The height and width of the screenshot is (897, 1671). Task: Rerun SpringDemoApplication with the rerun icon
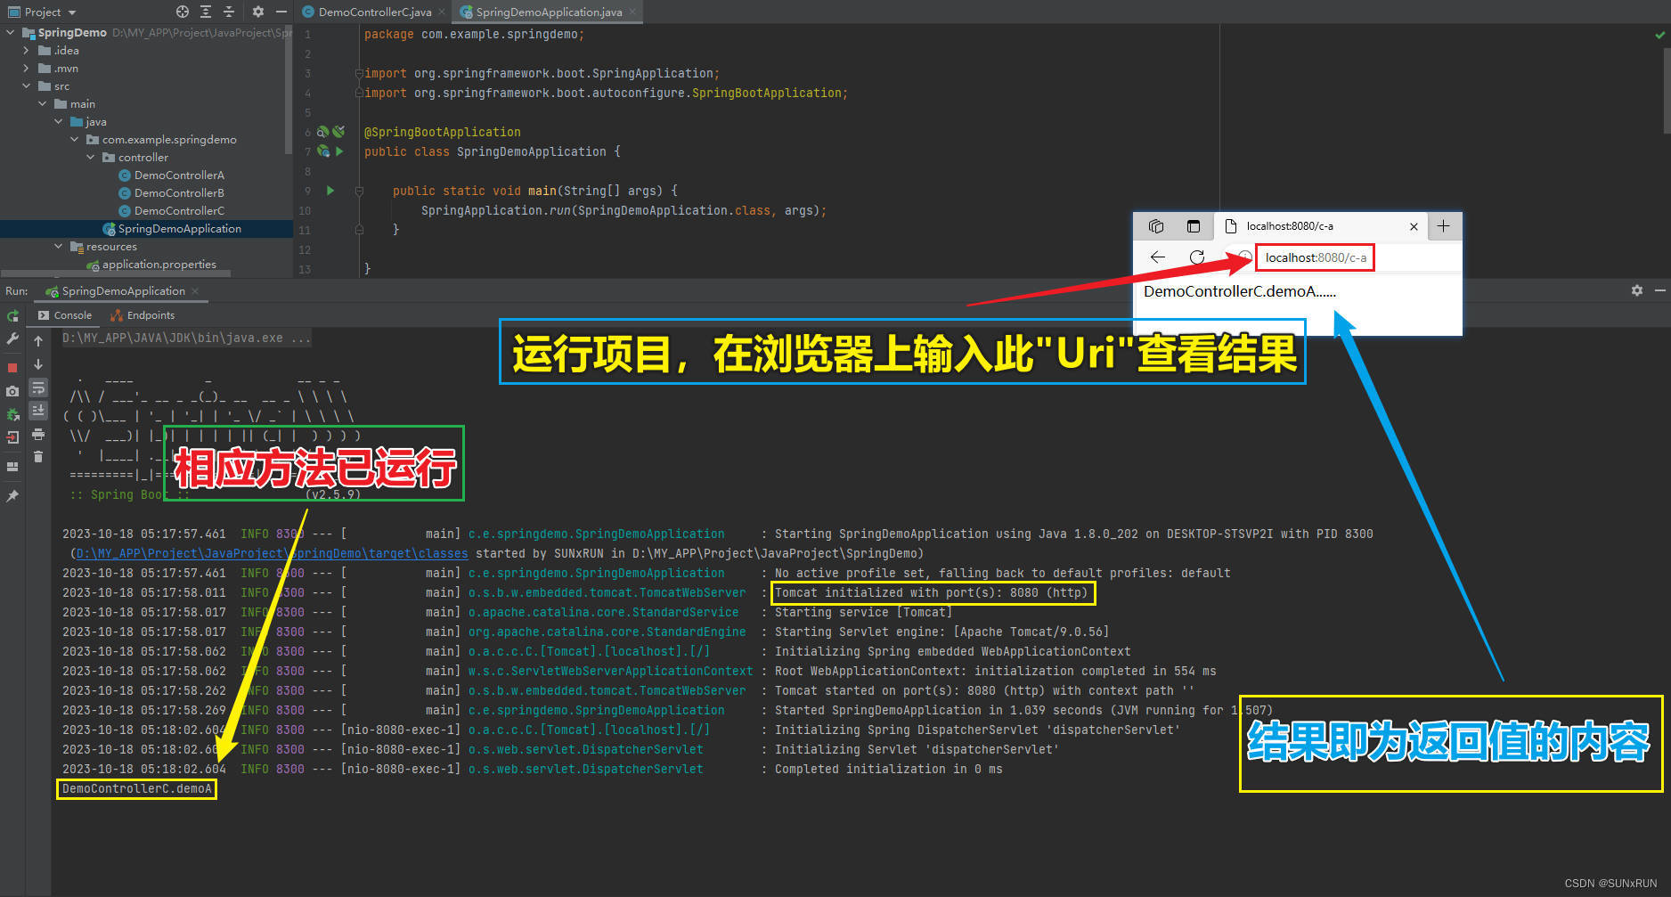tap(12, 316)
